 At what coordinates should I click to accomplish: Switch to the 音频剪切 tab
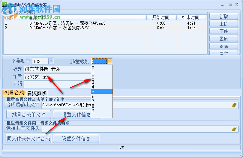[37, 93]
